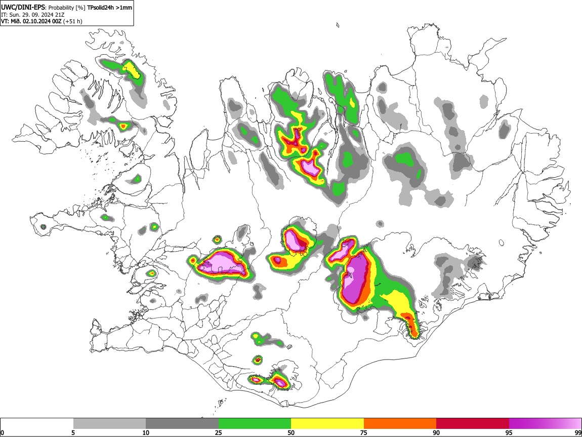Click the green 25-50 legend swatch
Viewport: 582px width, 437px height.
coord(255,424)
